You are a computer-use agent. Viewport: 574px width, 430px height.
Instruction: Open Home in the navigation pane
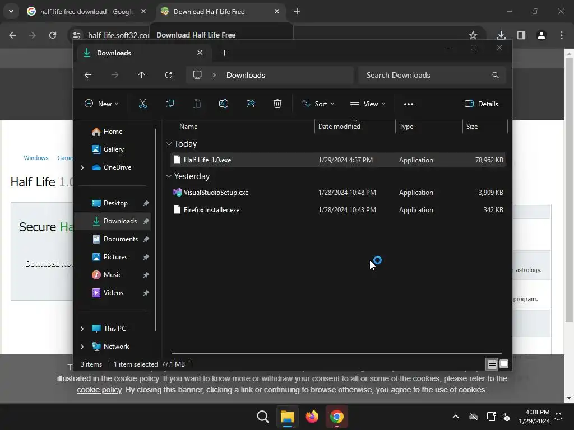112,132
